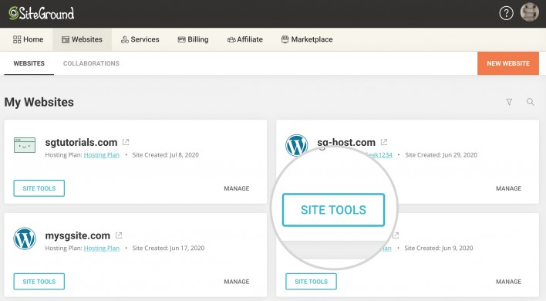Click MANAGE for mysgsite.com

click(237, 282)
